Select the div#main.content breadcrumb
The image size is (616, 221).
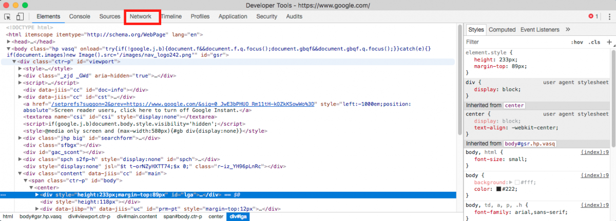[138, 216]
